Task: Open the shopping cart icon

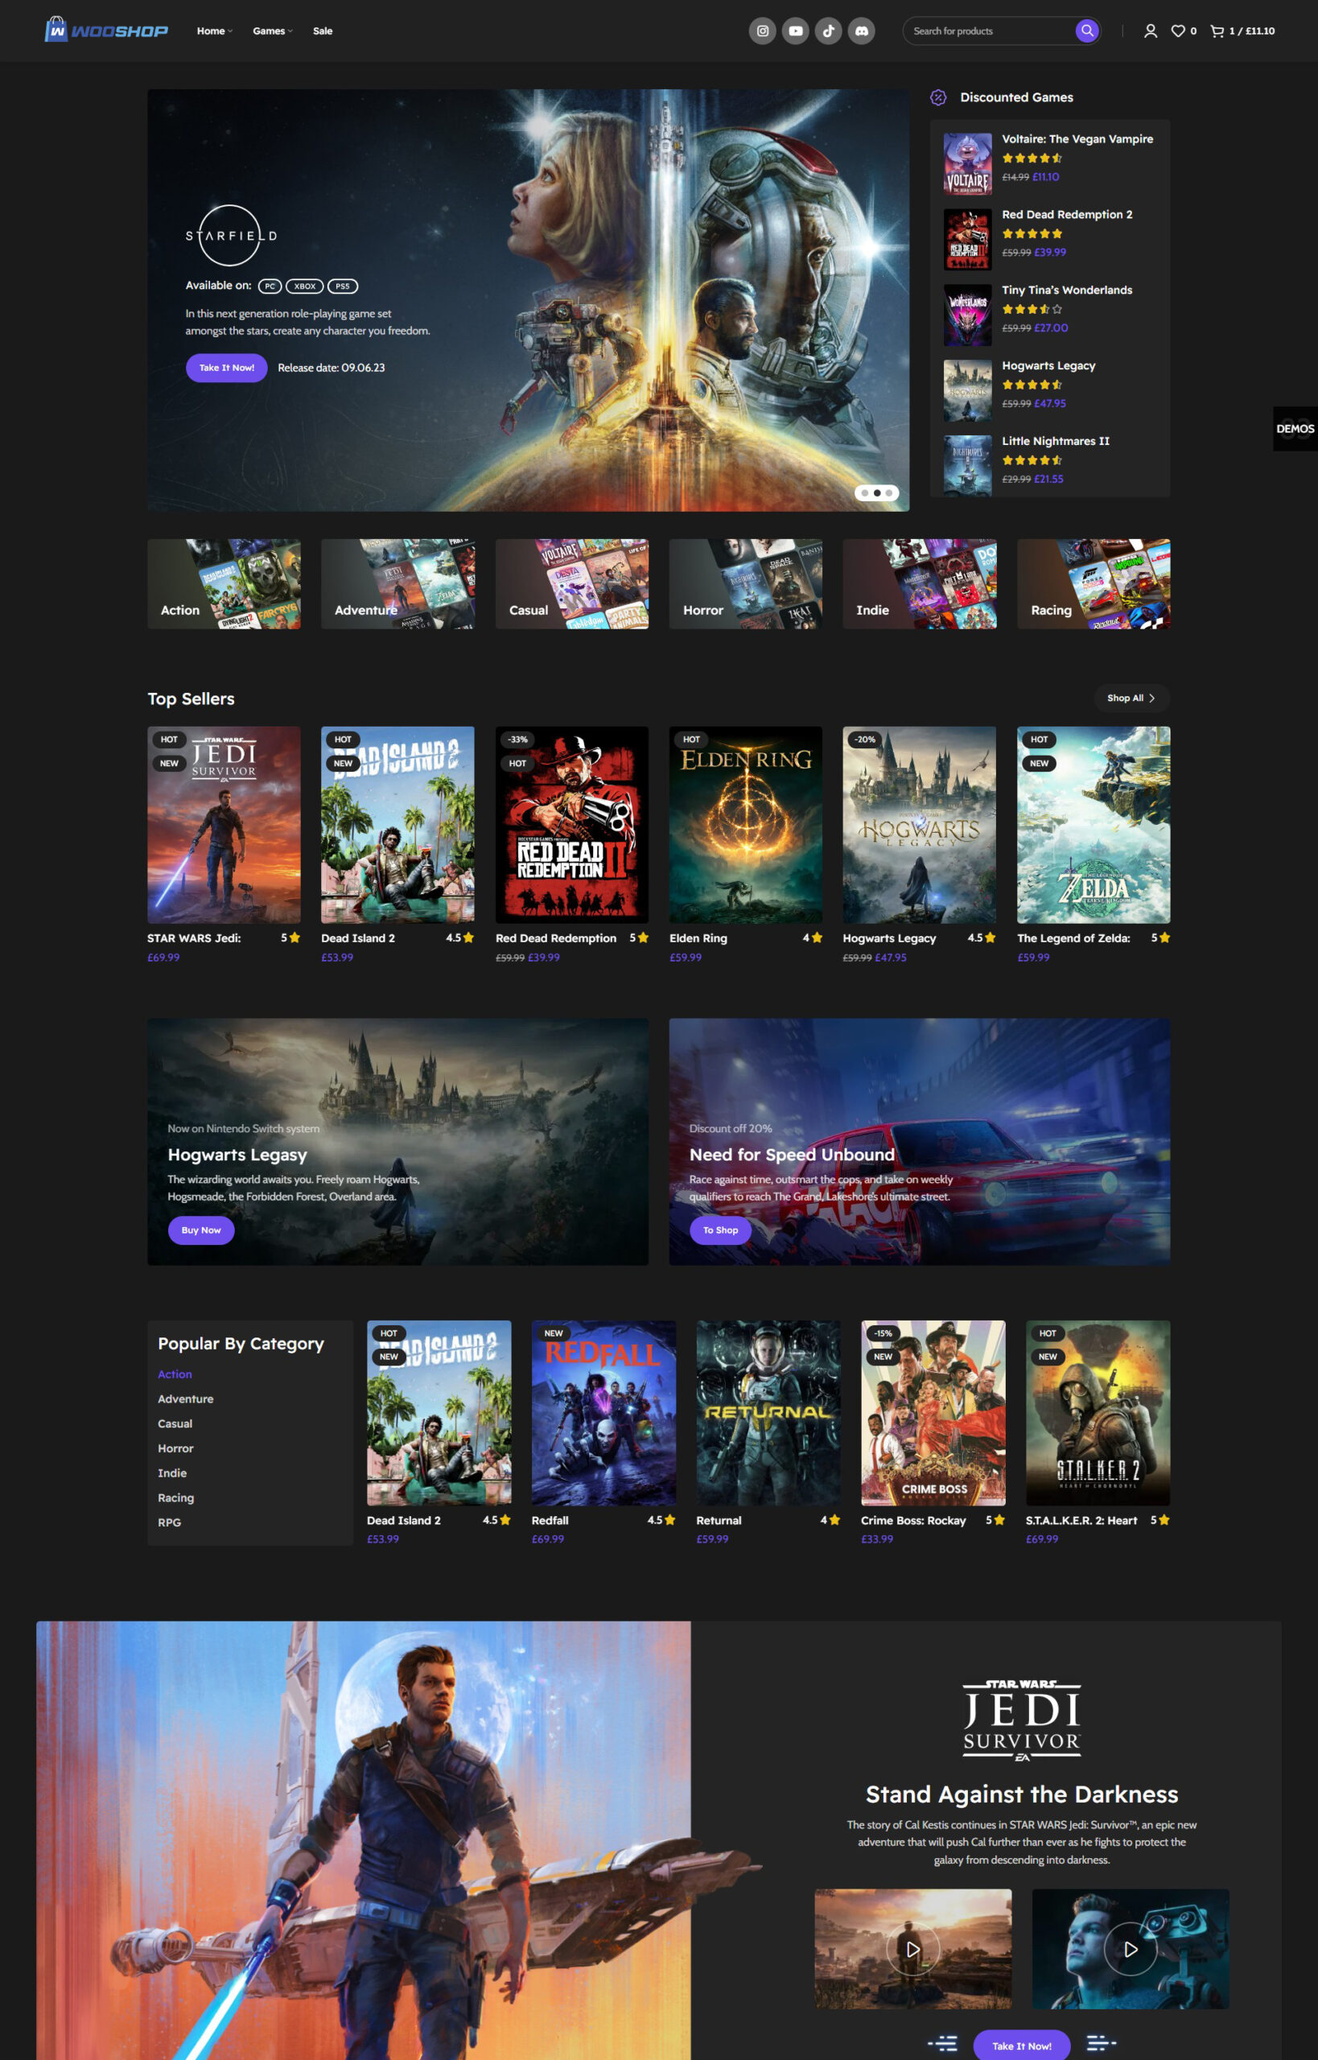Action: coord(1216,31)
